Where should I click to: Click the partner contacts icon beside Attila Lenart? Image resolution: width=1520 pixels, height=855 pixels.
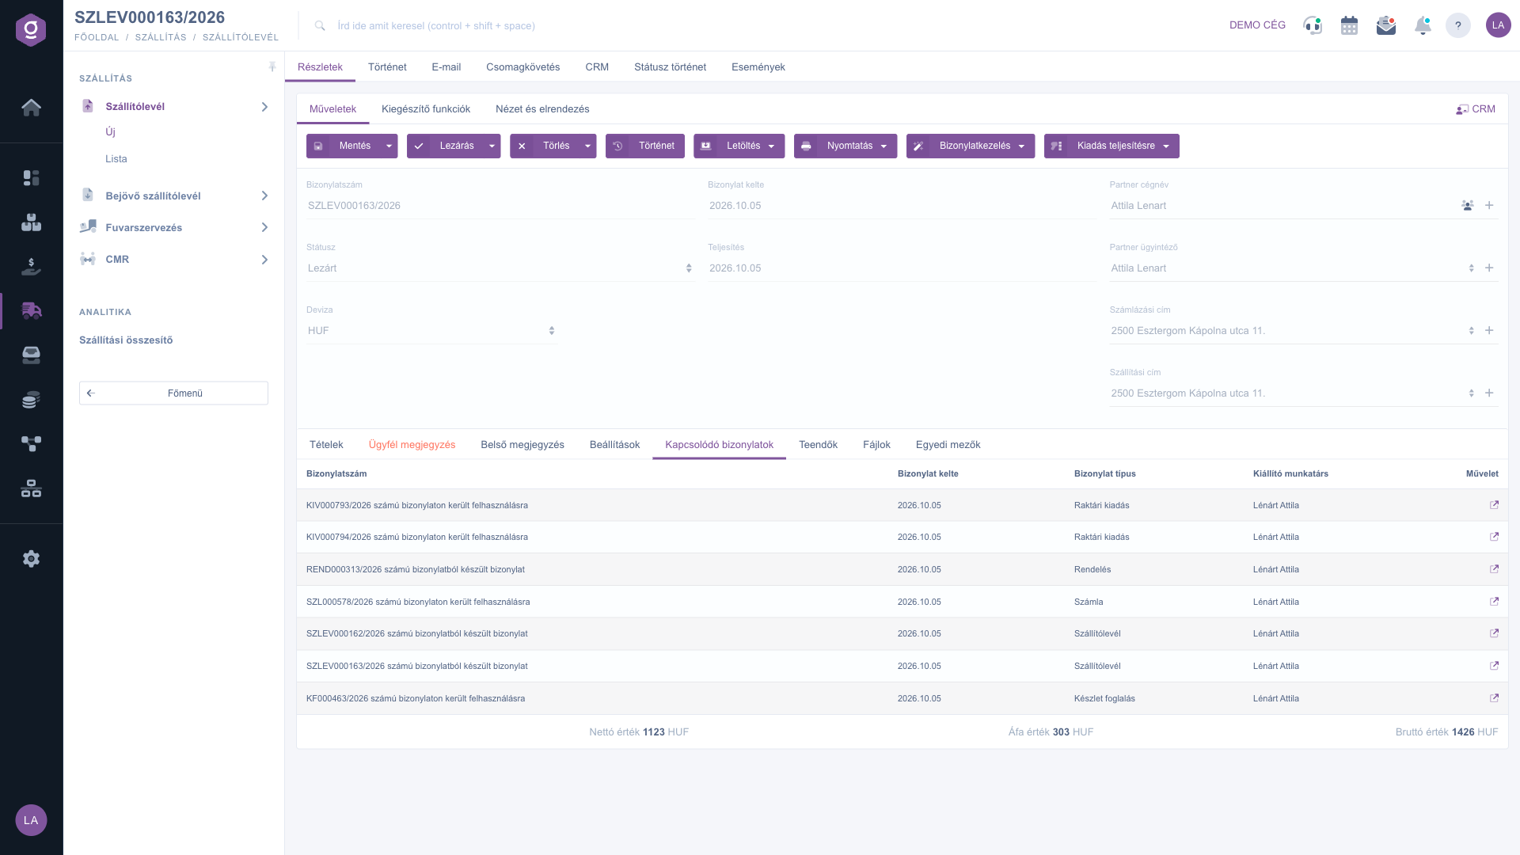pos(1467,206)
